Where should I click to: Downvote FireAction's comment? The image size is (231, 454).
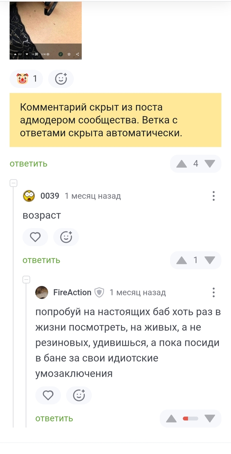tap(210, 419)
